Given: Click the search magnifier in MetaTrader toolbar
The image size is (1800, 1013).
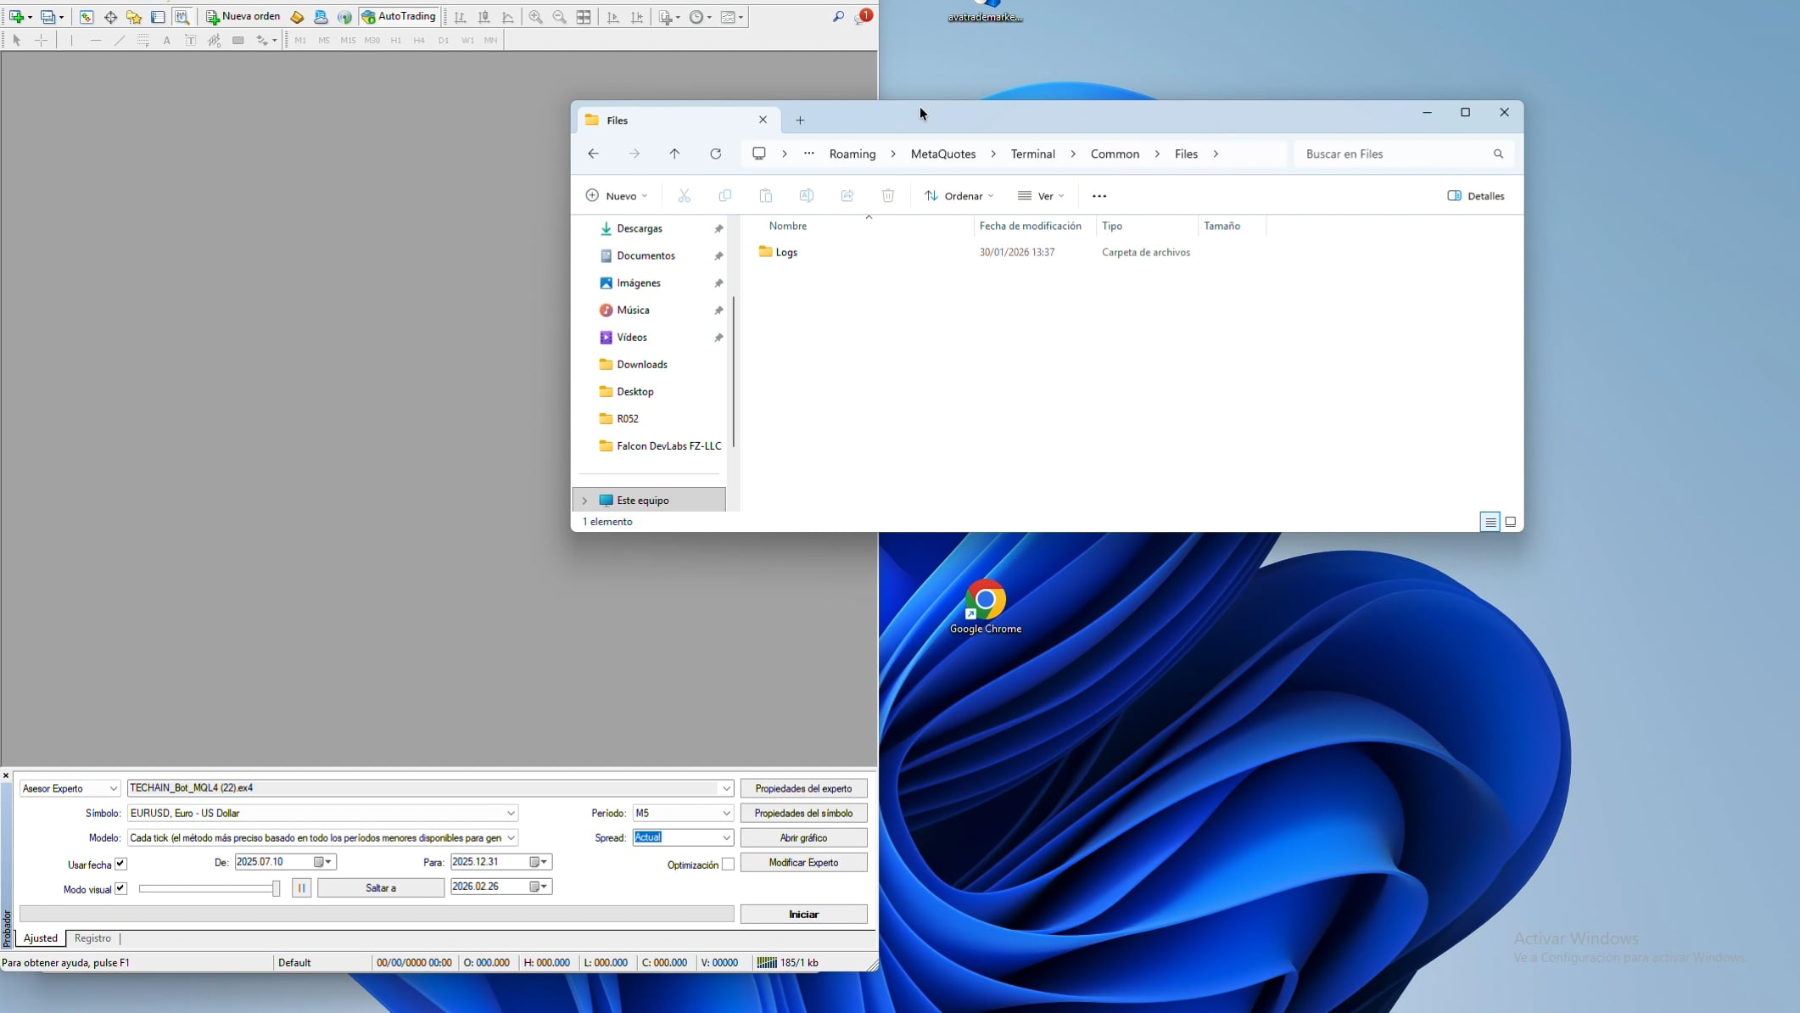Looking at the screenshot, I should (x=838, y=16).
